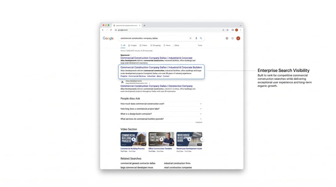Search 'retail construction companies' related query
The image size is (336, 187).
(178, 167)
